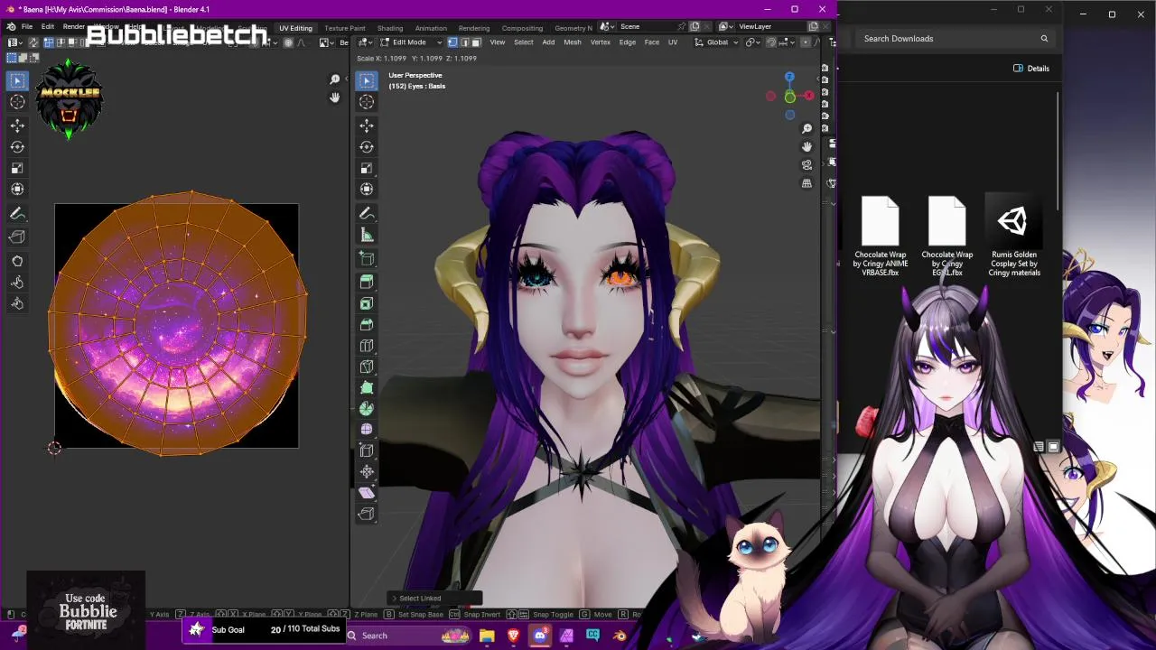Image resolution: width=1156 pixels, height=650 pixels.
Task: Select the Rotate tool in the UV editor toolbar
Action: point(17,146)
